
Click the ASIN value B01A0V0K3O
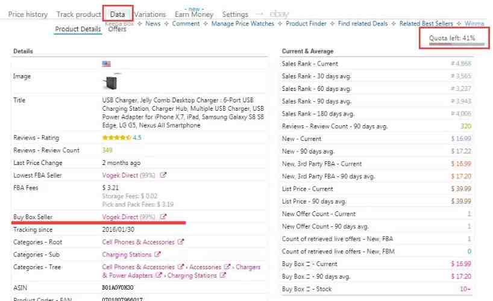coord(118,288)
